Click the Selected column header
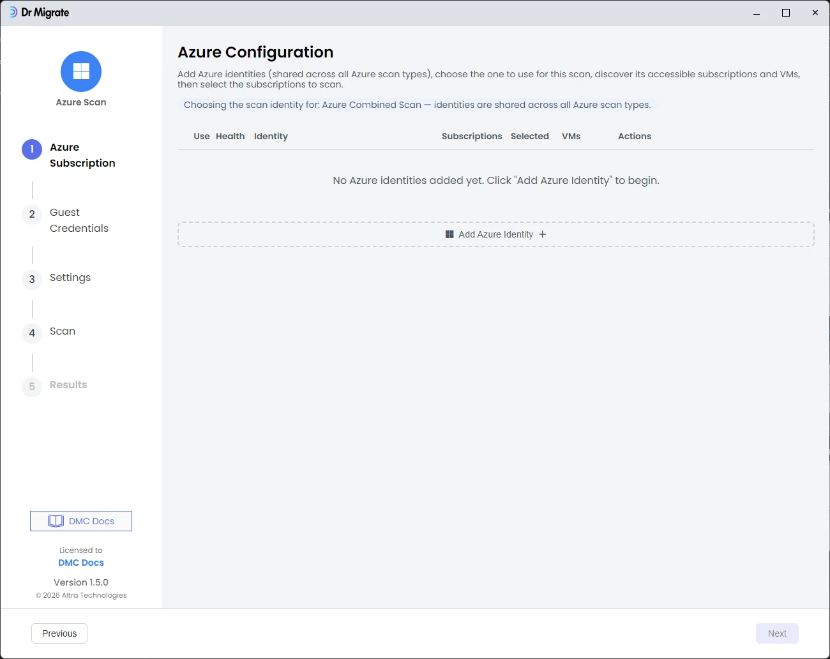Viewport: 830px width, 659px height. point(530,136)
